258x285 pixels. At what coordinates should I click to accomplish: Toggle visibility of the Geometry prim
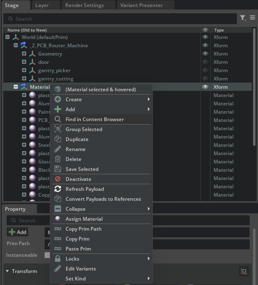[205, 54]
